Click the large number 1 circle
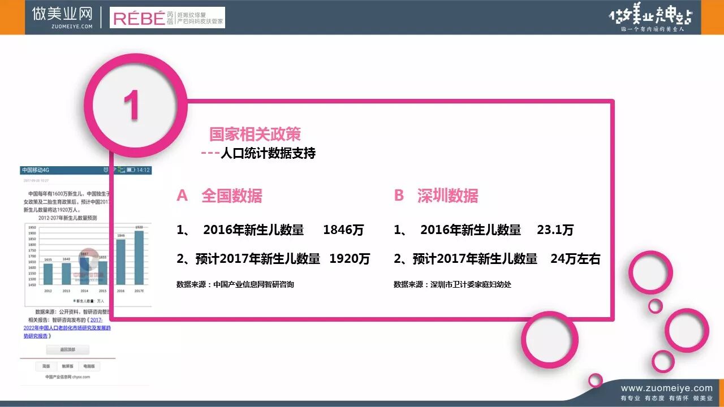Viewport: 724px width, 407px height. pyautogui.click(x=135, y=105)
